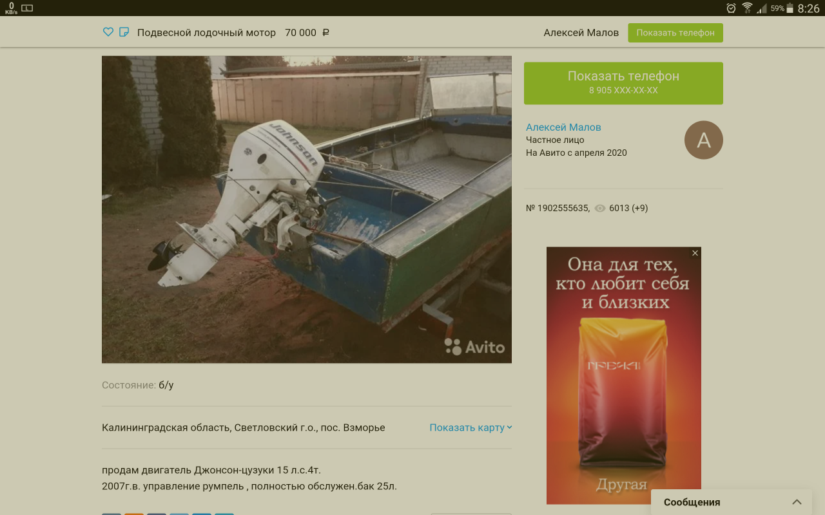The height and width of the screenshot is (515, 825).
Task: Expand the Сообщения chat panel chevron
Action: [x=797, y=502]
